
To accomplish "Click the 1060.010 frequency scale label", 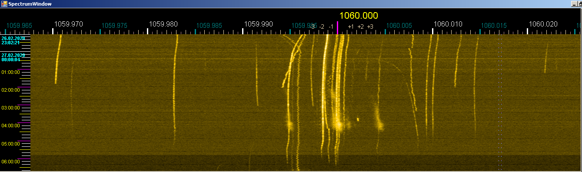I will pos(448,24).
